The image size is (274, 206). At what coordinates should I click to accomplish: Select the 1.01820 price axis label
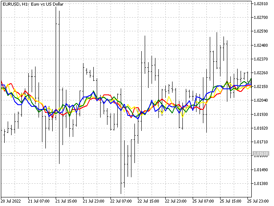point(261,128)
